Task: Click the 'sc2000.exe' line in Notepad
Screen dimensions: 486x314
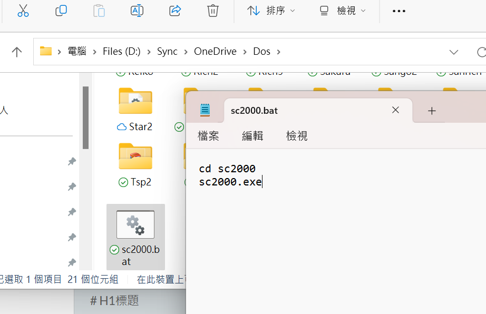Action: click(230, 182)
